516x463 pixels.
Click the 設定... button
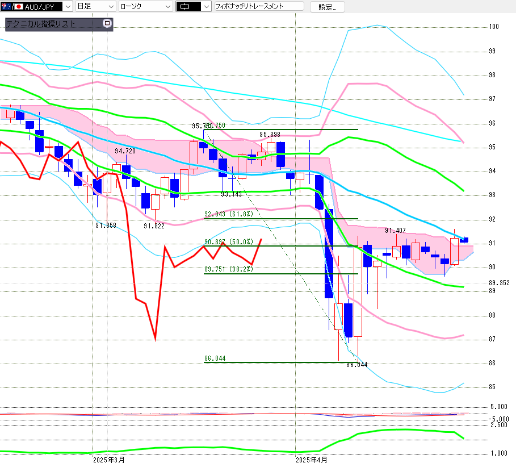click(x=327, y=7)
